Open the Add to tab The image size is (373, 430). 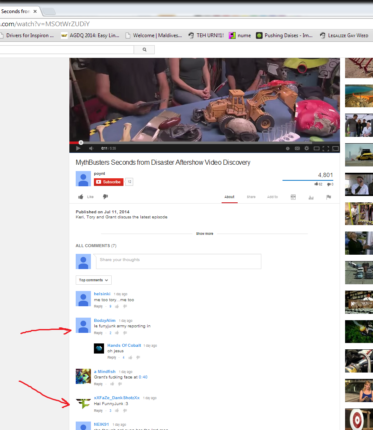click(272, 197)
